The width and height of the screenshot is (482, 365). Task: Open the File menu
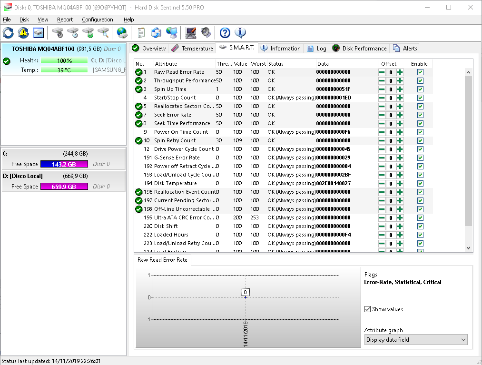[x=7, y=20]
